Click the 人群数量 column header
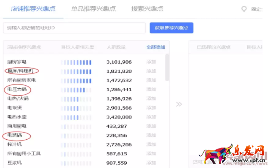This screenshot has width=269, height=168. tap(116, 47)
